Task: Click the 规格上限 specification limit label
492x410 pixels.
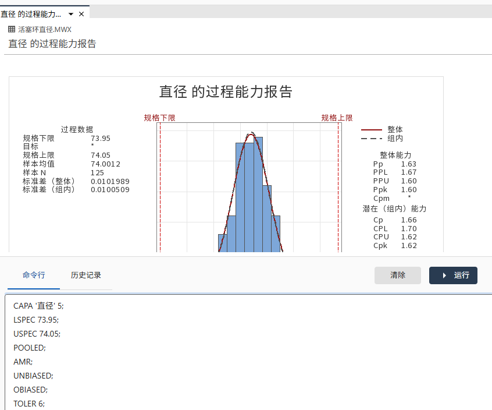Action: tap(337, 117)
